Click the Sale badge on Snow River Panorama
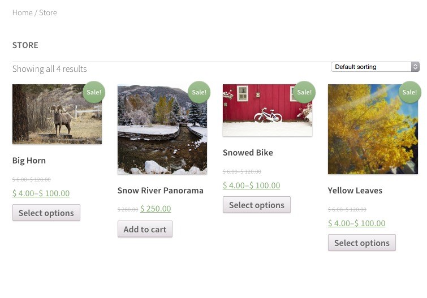Screen dimensions: 427x298 point(199,92)
